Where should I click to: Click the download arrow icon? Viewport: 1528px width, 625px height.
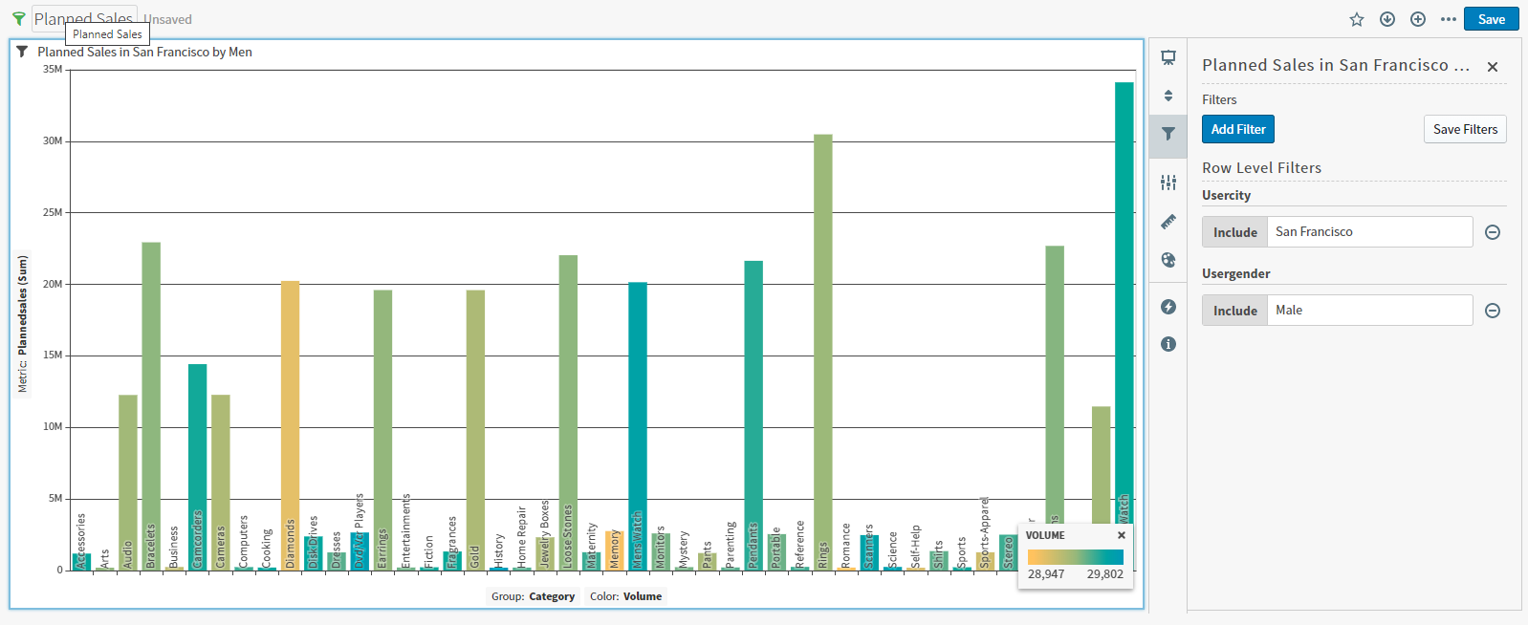click(x=1386, y=19)
